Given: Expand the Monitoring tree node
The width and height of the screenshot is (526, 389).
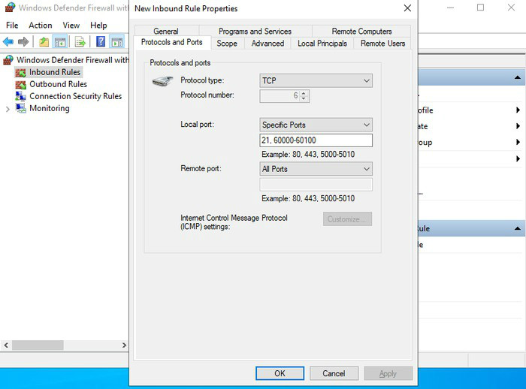Looking at the screenshot, I should [x=8, y=109].
